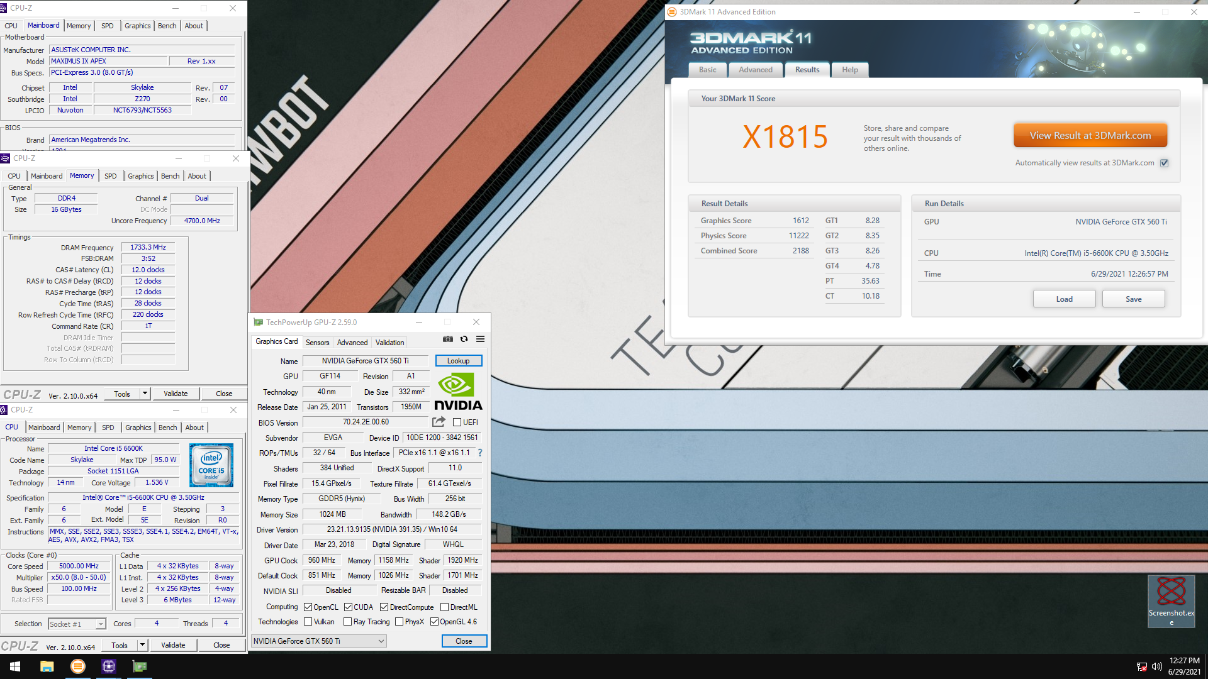
Task: Click the Physics Score value 11222
Action: tap(799, 236)
